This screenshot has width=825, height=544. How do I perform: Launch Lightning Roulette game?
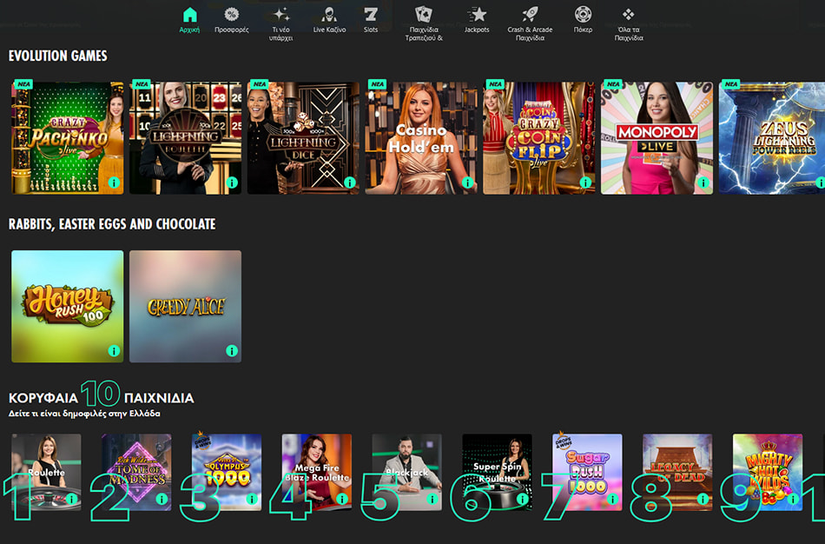(x=185, y=138)
